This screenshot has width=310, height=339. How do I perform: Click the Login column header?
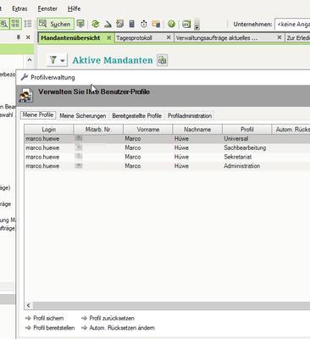click(49, 130)
